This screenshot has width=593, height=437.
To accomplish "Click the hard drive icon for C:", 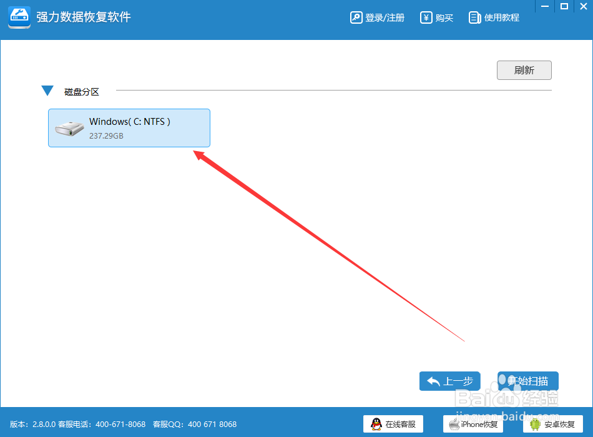I will coord(69,128).
